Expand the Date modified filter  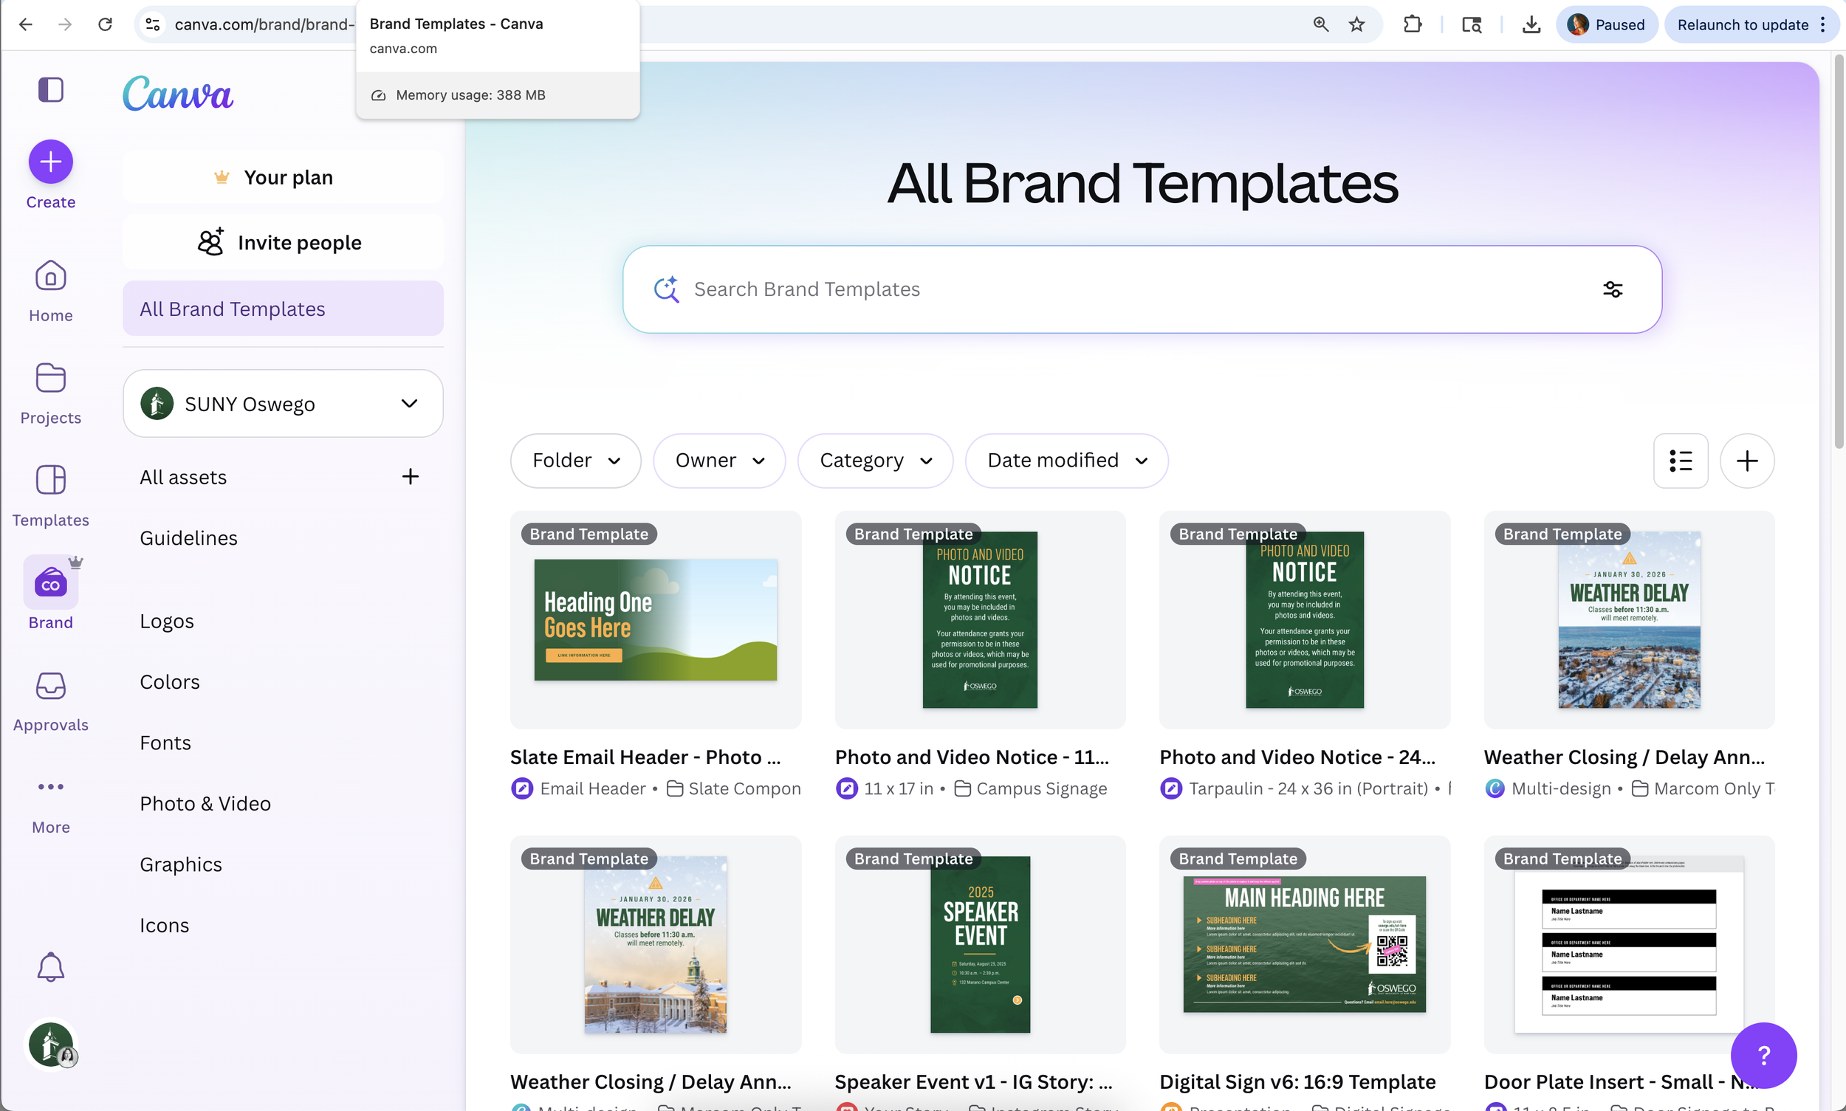coord(1066,461)
